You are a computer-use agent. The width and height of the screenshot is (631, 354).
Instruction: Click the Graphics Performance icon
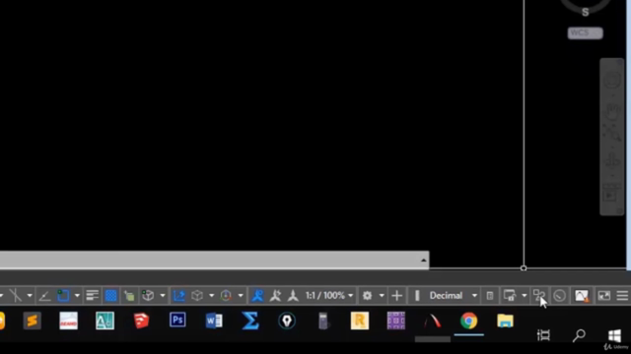pos(582,296)
